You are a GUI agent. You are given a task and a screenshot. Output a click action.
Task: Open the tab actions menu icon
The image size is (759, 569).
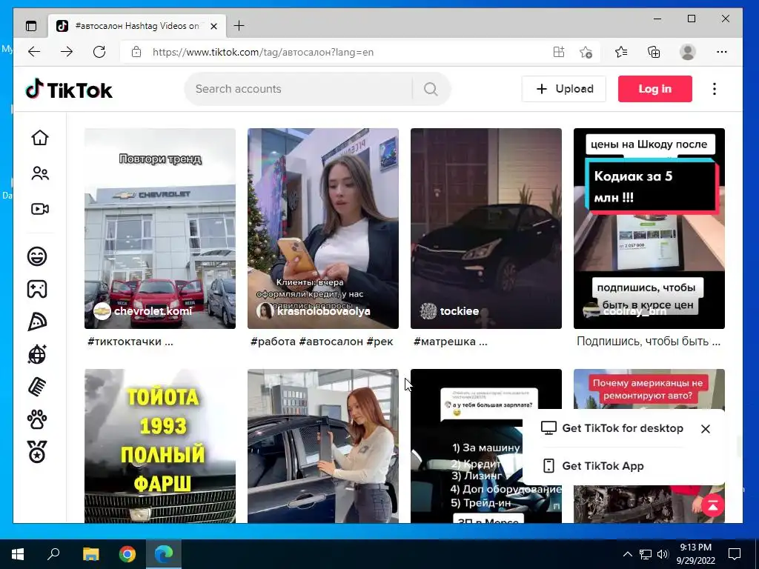(x=31, y=26)
